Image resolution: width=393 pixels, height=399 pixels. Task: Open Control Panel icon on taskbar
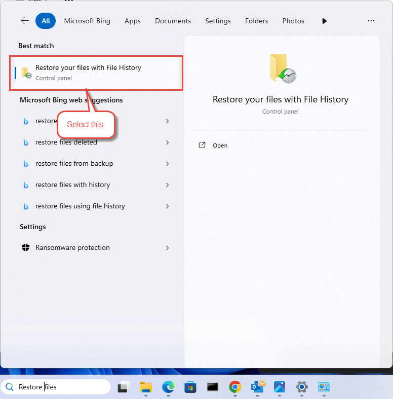click(x=324, y=387)
